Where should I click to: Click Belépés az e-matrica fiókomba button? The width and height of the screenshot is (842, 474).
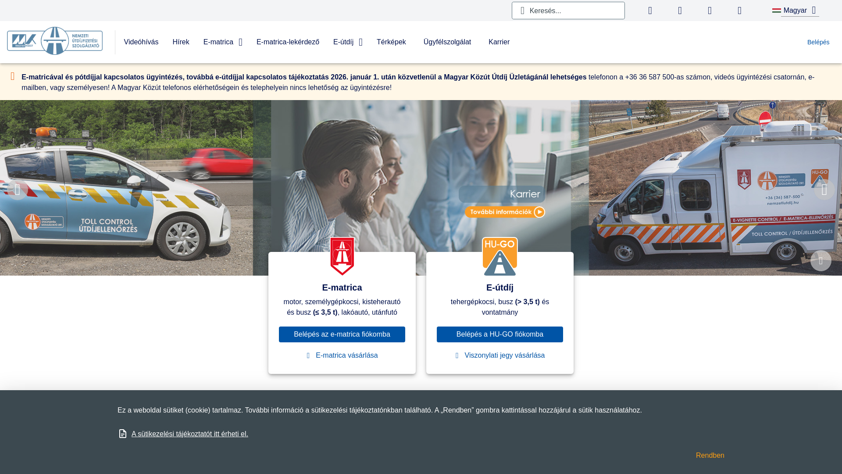tap(342, 334)
